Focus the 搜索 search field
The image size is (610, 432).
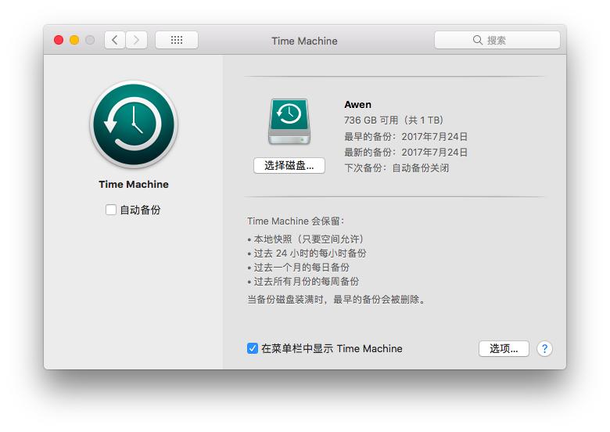pyautogui.click(x=497, y=40)
